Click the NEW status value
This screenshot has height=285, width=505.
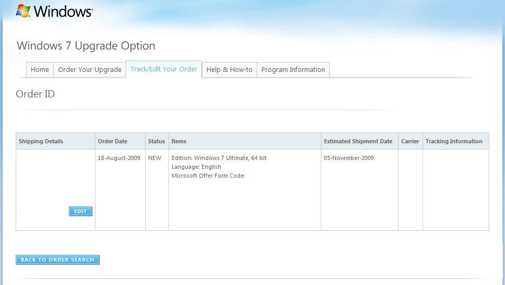(154, 158)
